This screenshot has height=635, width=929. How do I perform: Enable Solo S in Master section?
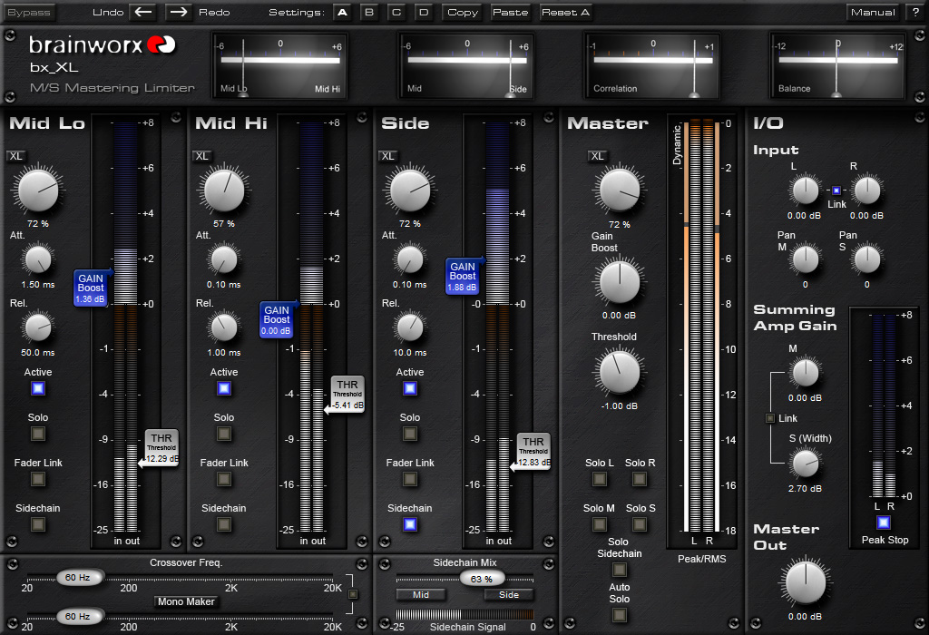pyautogui.click(x=640, y=524)
